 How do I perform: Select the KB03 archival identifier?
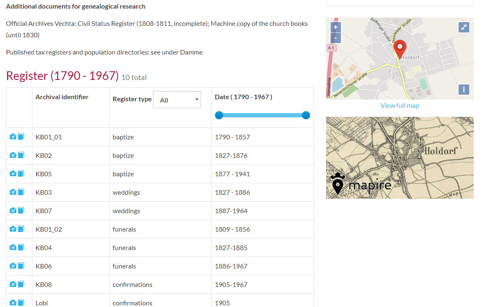coord(43,193)
